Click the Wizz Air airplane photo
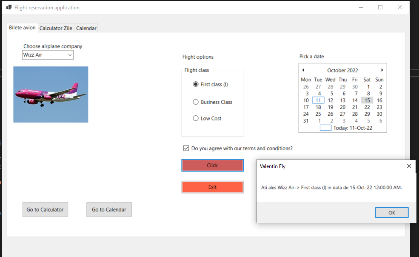 pos(51,94)
